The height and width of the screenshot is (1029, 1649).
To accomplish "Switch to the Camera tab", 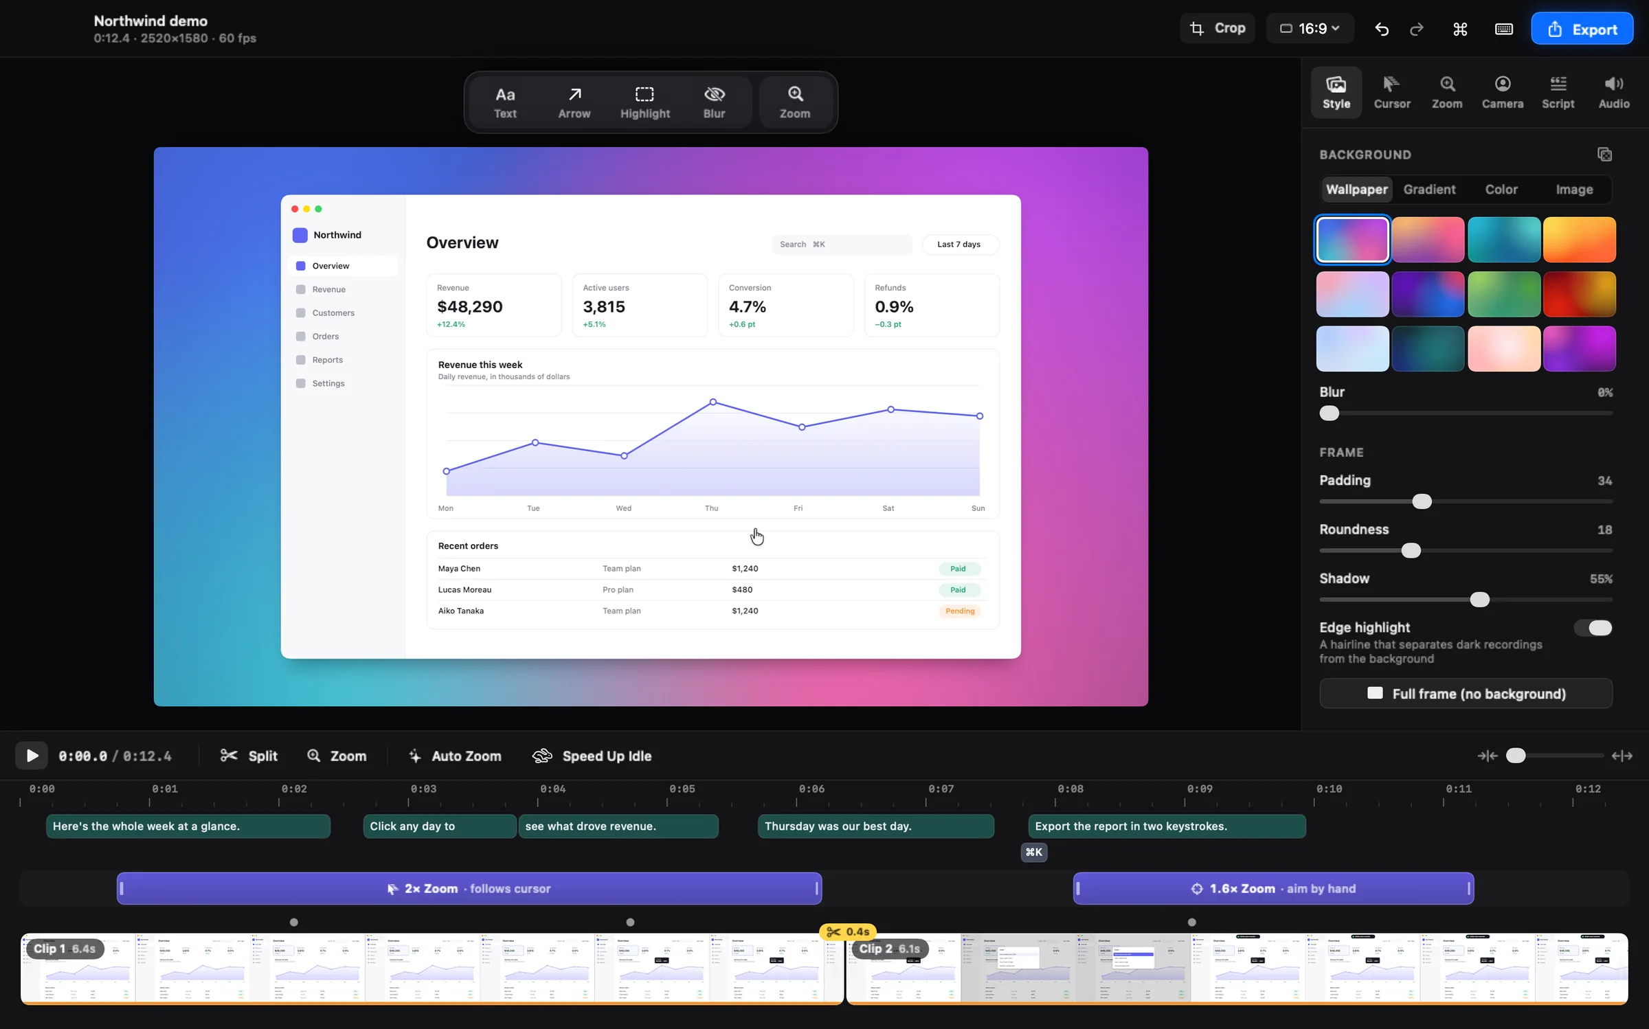I will click(1503, 92).
